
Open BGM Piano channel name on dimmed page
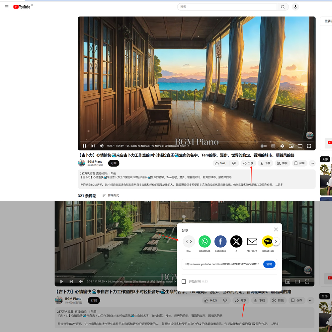[73, 298]
